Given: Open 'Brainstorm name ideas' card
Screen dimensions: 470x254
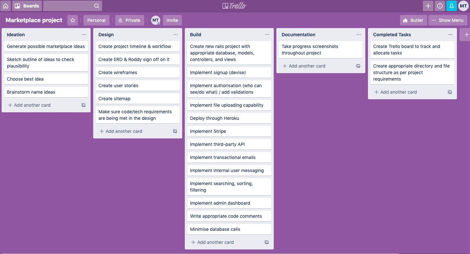Looking at the screenshot, I should [x=46, y=92].
